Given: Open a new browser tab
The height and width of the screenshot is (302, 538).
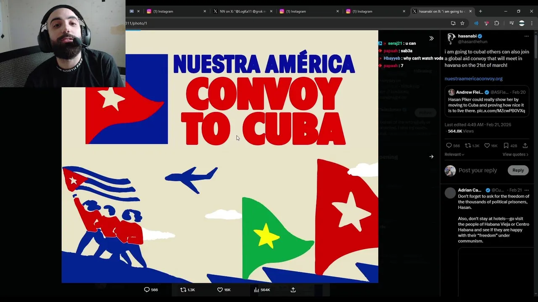Looking at the screenshot, I should 480,11.
